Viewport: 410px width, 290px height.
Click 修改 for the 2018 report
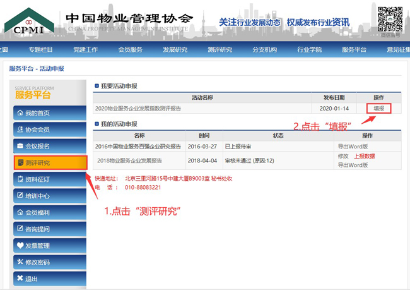[343, 156]
